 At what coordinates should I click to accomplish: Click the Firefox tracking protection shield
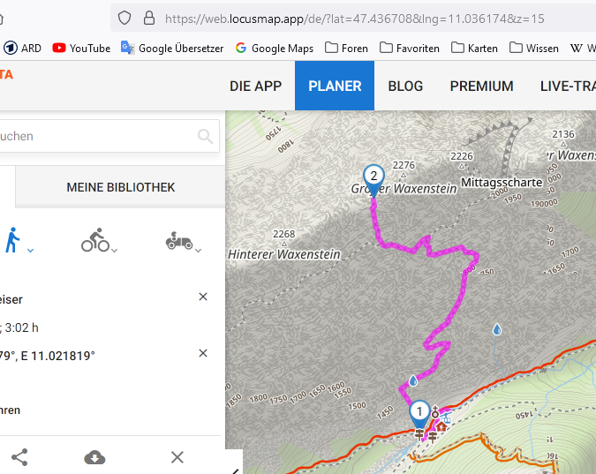124,18
